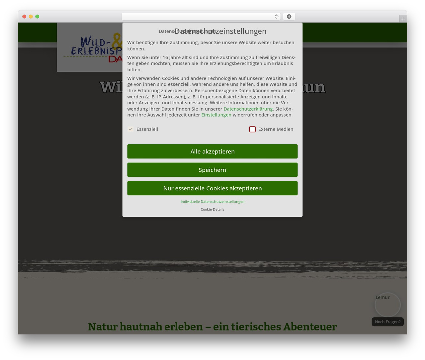The height and width of the screenshot is (360, 425).
Task: View the Cookie-Details link
Action: click(x=212, y=209)
